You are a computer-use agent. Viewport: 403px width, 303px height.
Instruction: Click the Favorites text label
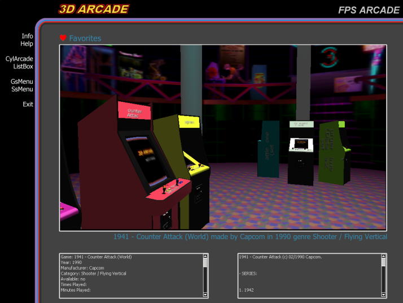pyautogui.click(x=85, y=38)
